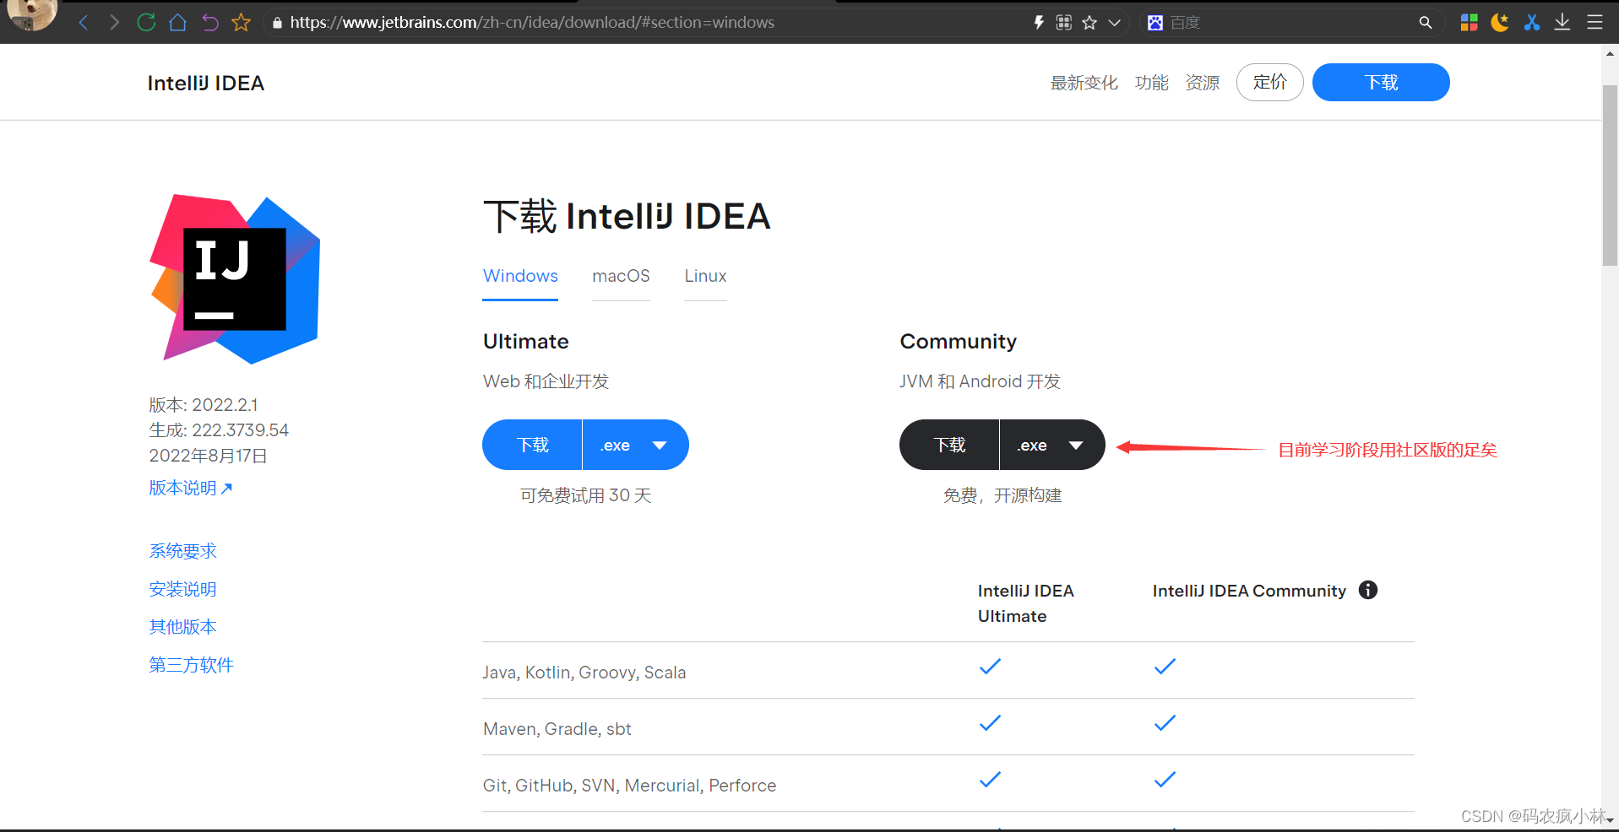Image resolution: width=1619 pixels, height=832 pixels.
Task: Open the Community .exe format dropdown
Action: tap(1052, 445)
